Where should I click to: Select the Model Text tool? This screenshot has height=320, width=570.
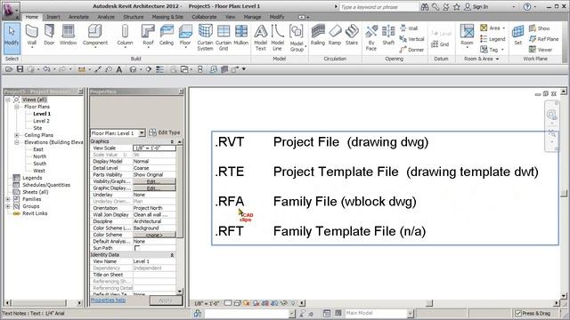pos(261,37)
